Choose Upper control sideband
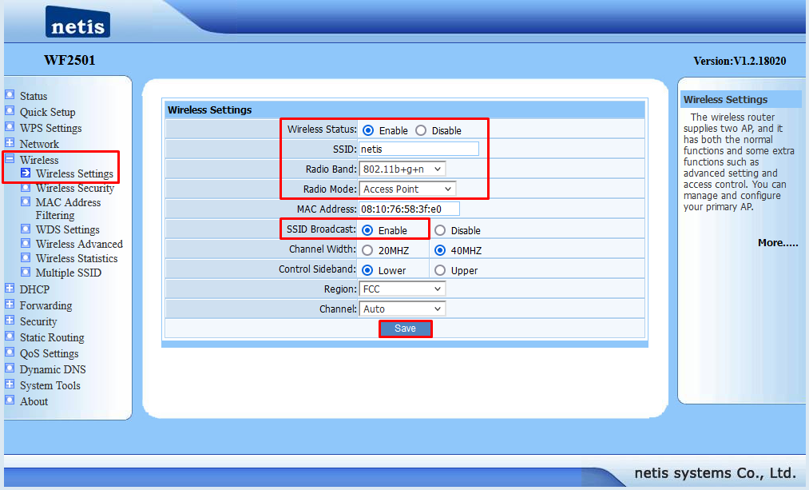The height and width of the screenshot is (490, 809). pos(440,270)
